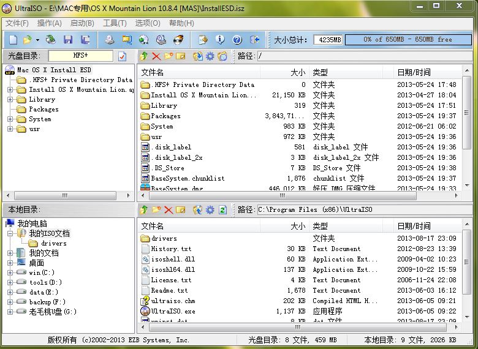Click Rename icon in local toolbar
Image resolution: width=478 pixels, height=349 pixels.
point(180,209)
